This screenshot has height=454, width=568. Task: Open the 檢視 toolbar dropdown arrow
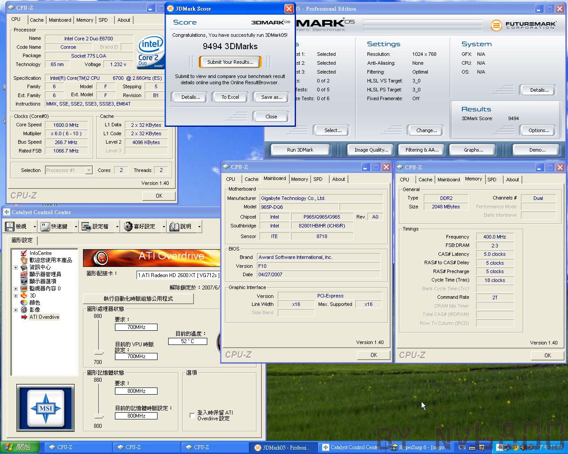34,227
